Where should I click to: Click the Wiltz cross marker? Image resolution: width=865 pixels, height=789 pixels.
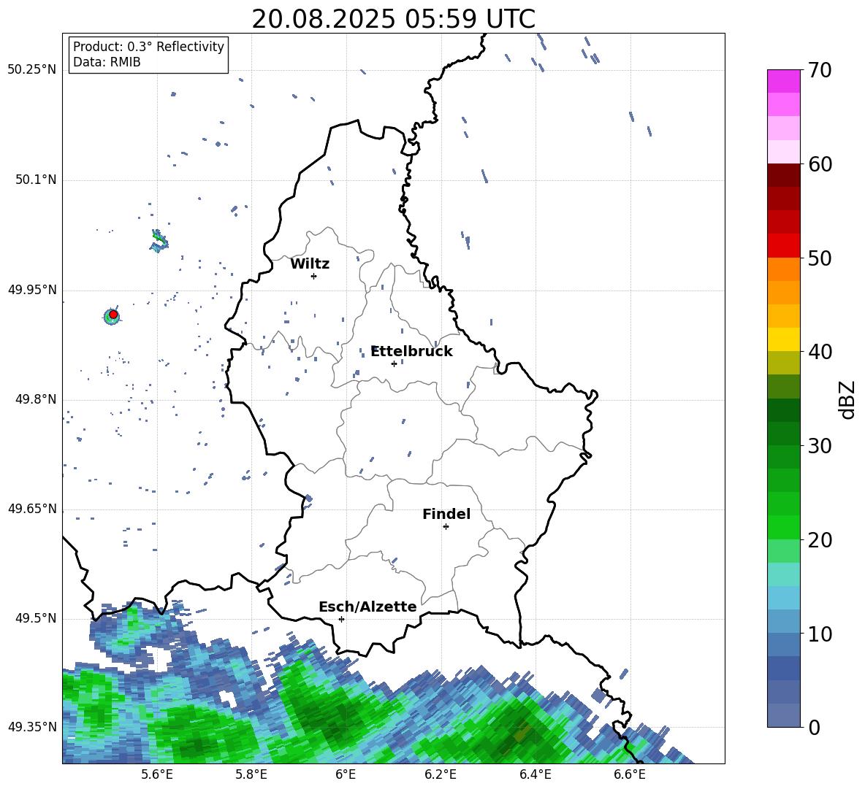[313, 276]
